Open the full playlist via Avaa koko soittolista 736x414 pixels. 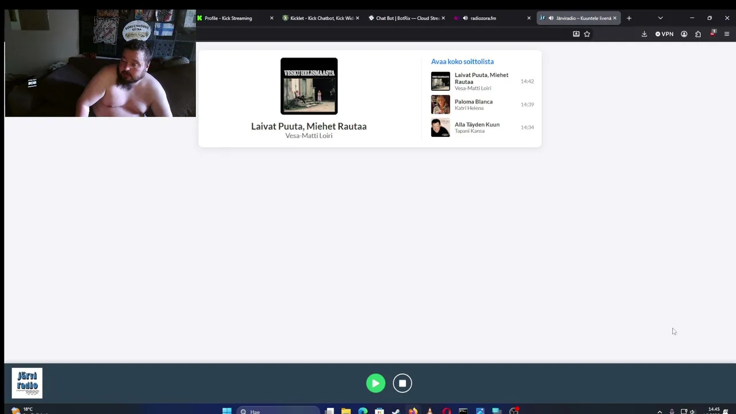[462, 62]
